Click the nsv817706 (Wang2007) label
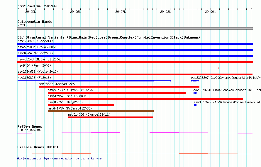 [65, 102]
